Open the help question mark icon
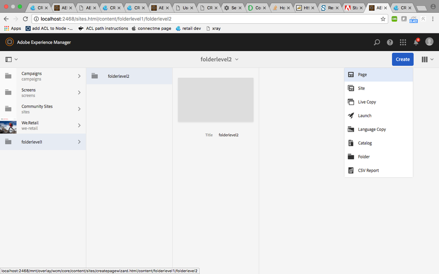The width and height of the screenshot is (439, 274). 390,42
